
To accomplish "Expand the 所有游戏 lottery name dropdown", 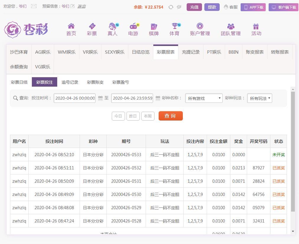I will coord(204,98).
